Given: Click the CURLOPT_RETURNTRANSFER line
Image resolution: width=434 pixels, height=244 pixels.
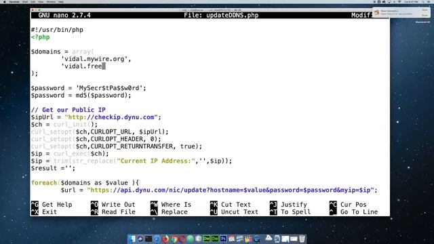Looking at the screenshot, I should tap(117, 146).
